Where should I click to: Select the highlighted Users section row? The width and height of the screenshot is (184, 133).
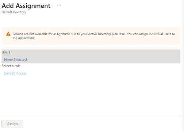91,56
